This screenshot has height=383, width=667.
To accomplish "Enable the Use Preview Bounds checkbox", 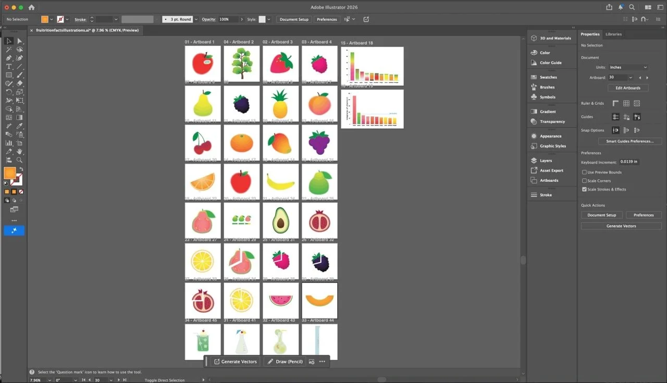I will [584, 172].
